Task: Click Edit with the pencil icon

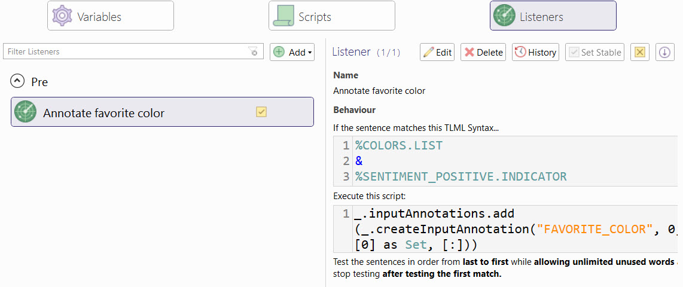Action: [x=437, y=52]
